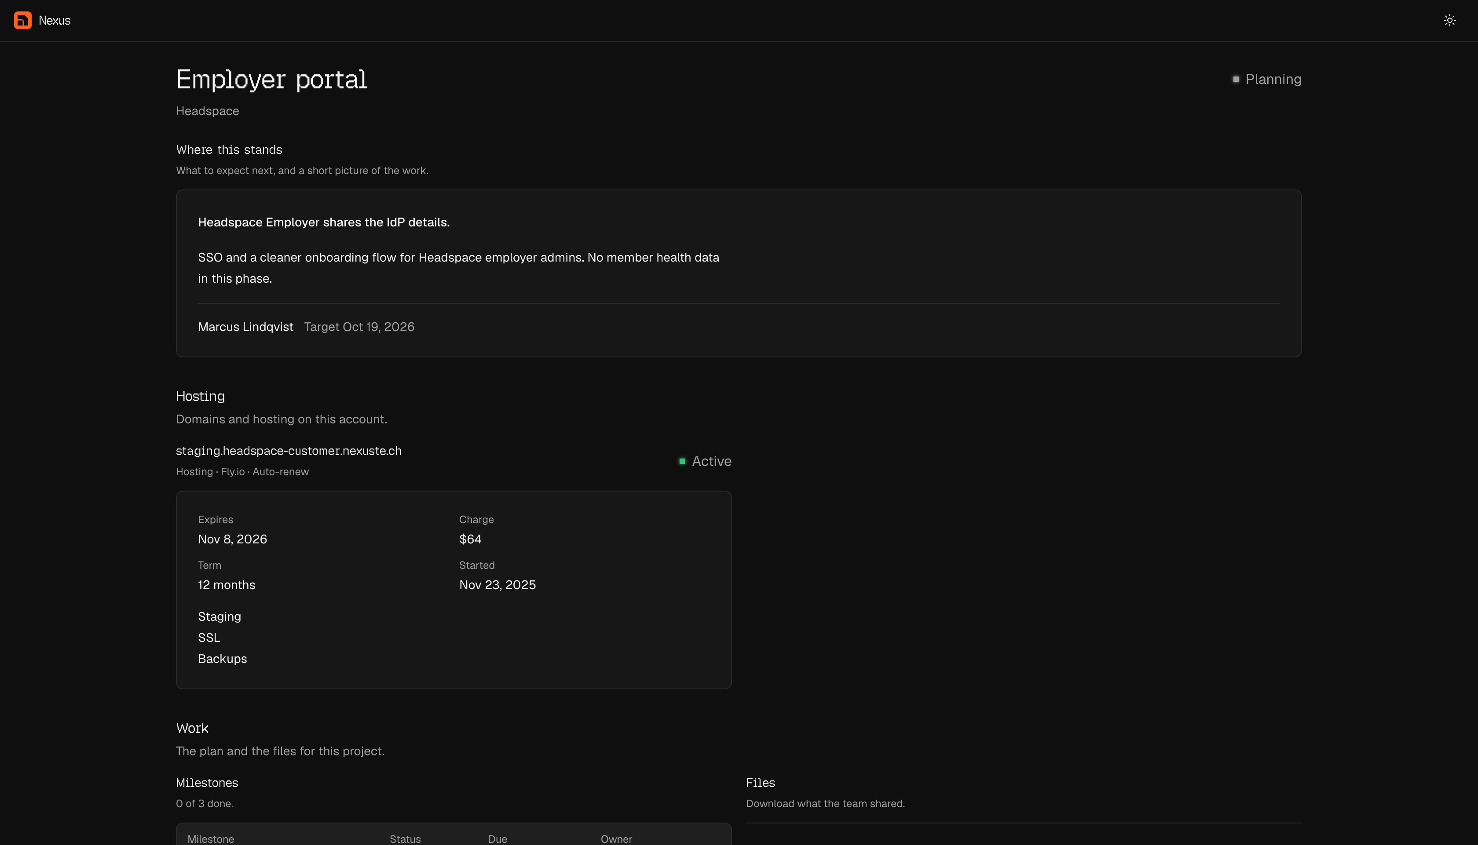Click the Backups feature item
1478x845 pixels.
(222, 659)
